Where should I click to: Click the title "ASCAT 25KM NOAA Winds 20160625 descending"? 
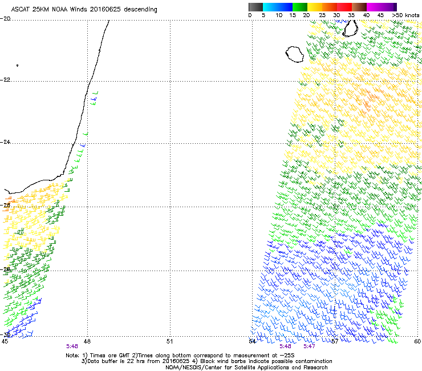[84, 9]
